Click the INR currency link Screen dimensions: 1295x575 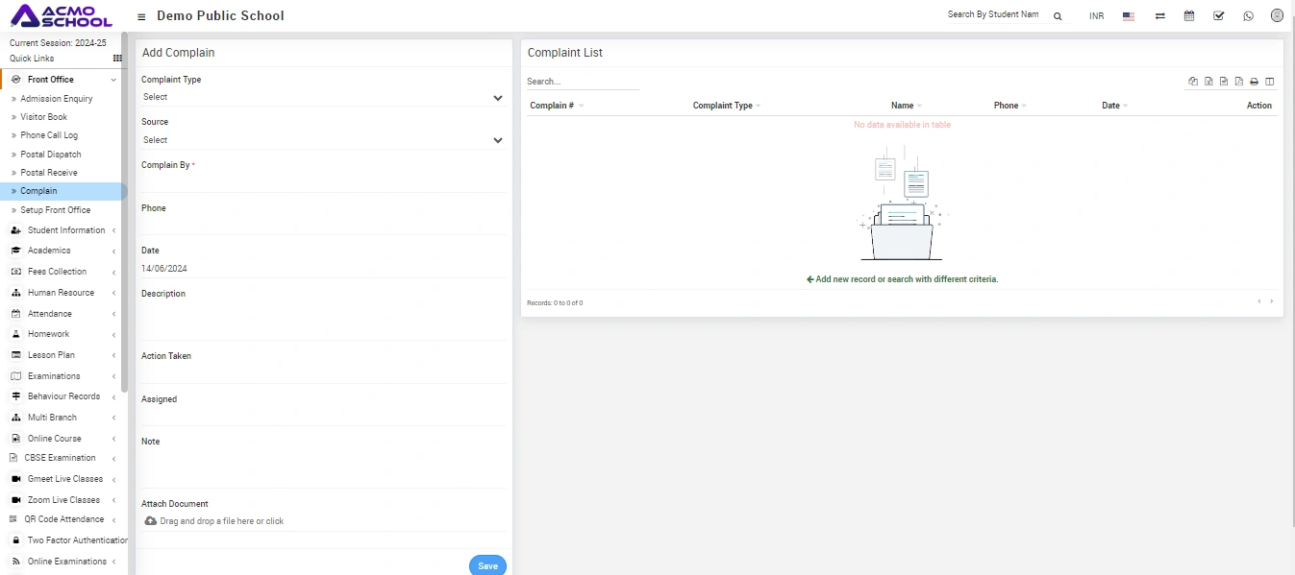pos(1096,16)
